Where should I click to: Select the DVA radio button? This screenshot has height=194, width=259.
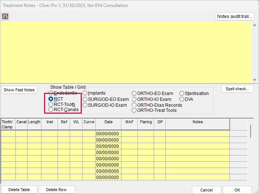186,99
